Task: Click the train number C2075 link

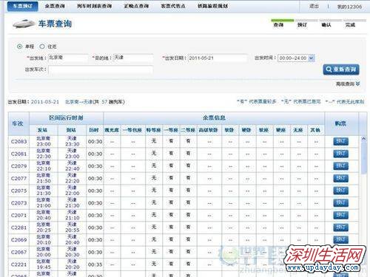Action: tap(18, 191)
